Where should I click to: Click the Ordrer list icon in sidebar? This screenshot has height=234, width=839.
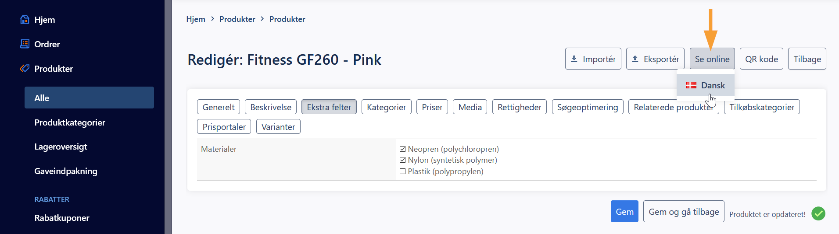(25, 44)
